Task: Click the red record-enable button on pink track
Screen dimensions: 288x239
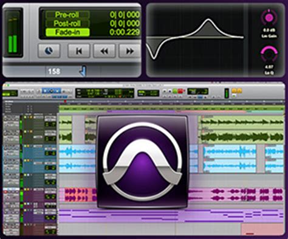Action: pyautogui.click(x=5, y=192)
